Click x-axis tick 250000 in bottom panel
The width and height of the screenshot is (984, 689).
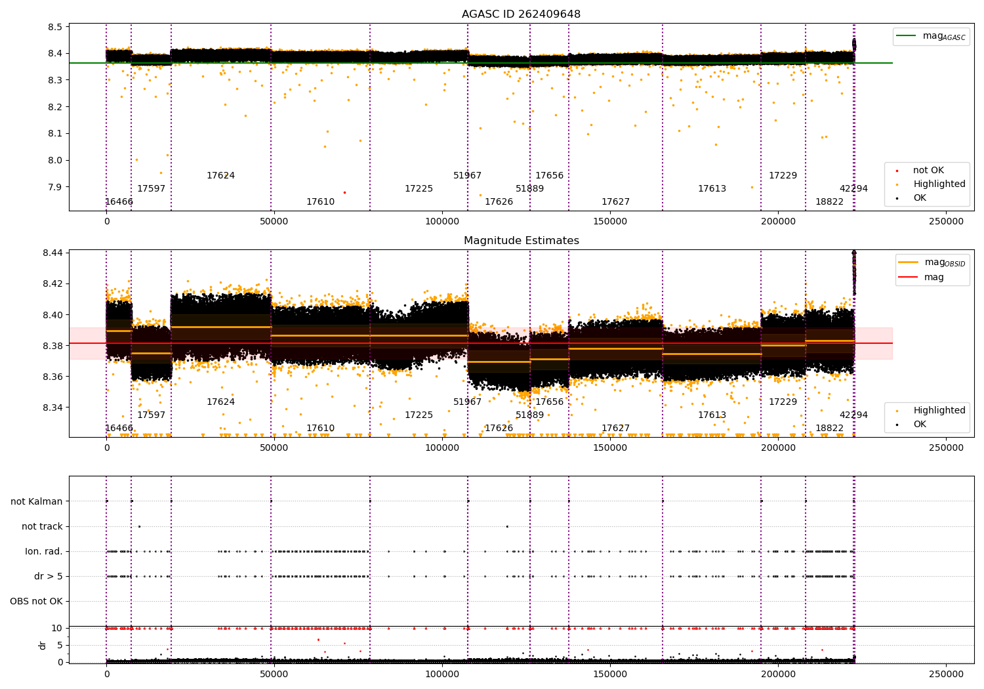coord(946,675)
